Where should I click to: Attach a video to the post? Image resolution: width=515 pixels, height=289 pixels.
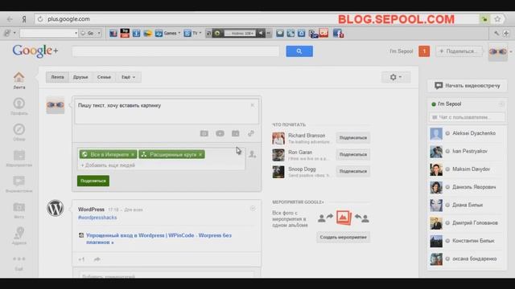pyautogui.click(x=220, y=133)
